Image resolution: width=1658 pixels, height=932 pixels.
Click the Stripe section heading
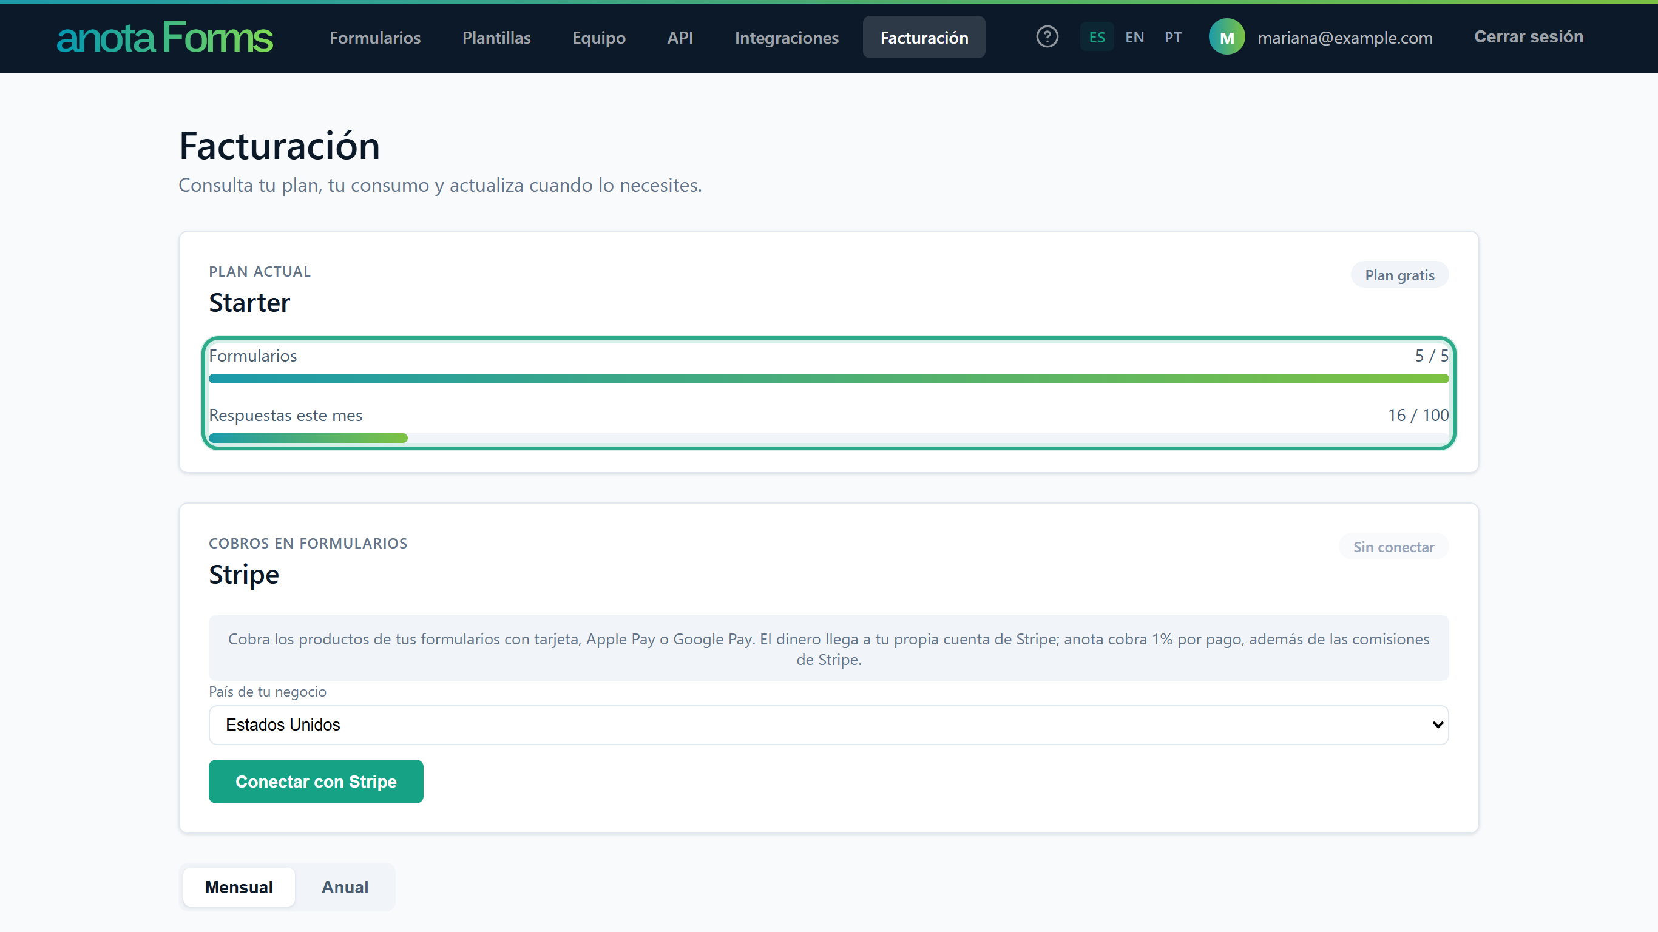point(244,574)
